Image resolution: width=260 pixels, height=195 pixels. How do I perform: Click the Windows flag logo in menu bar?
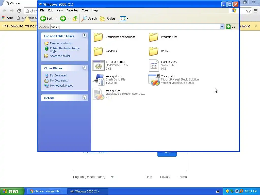(234, 10)
